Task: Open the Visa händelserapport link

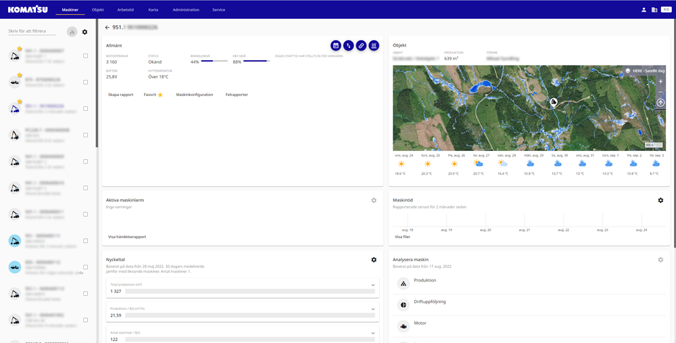Action: click(x=127, y=237)
